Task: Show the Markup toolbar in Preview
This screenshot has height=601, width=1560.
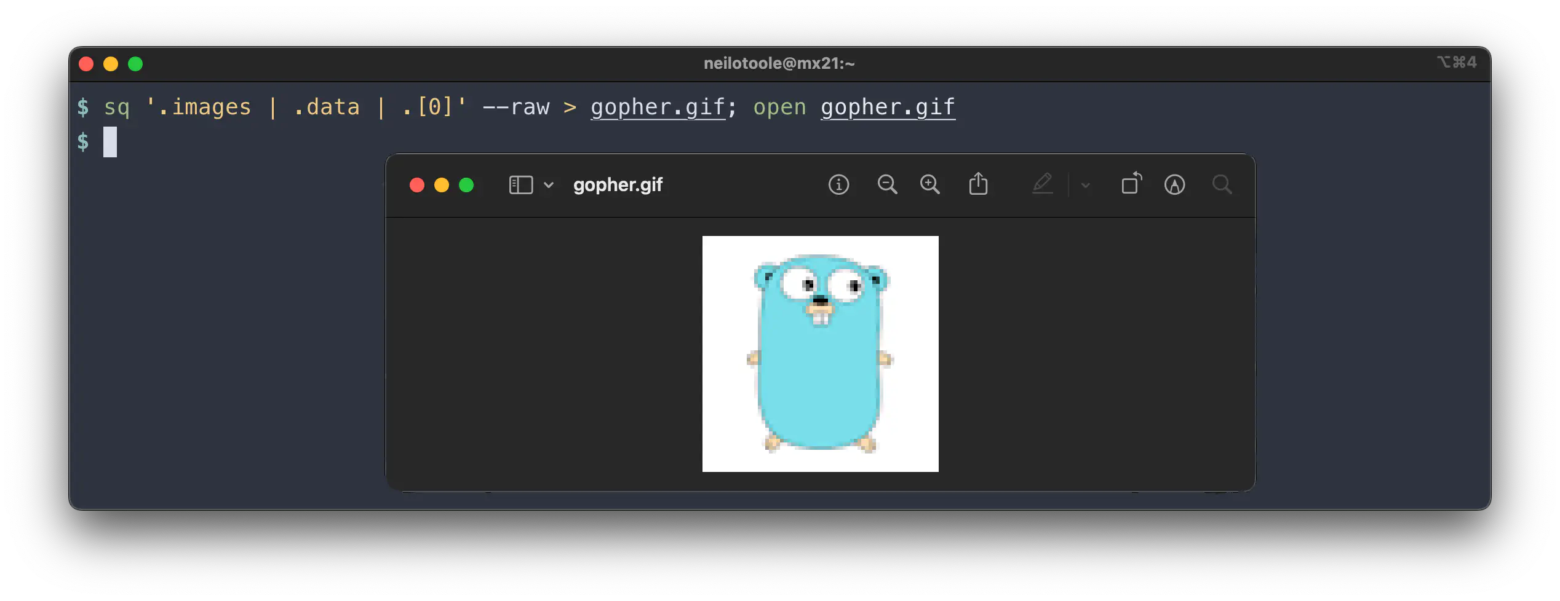Action: point(1174,185)
